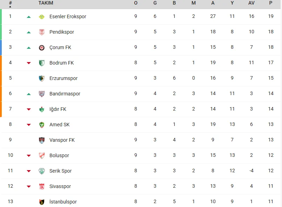Sort standings by the P points column

(x=270, y=3)
